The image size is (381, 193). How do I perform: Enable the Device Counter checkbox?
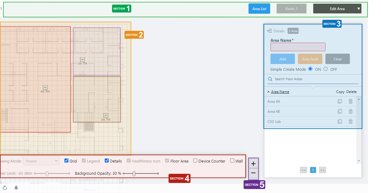click(x=195, y=161)
